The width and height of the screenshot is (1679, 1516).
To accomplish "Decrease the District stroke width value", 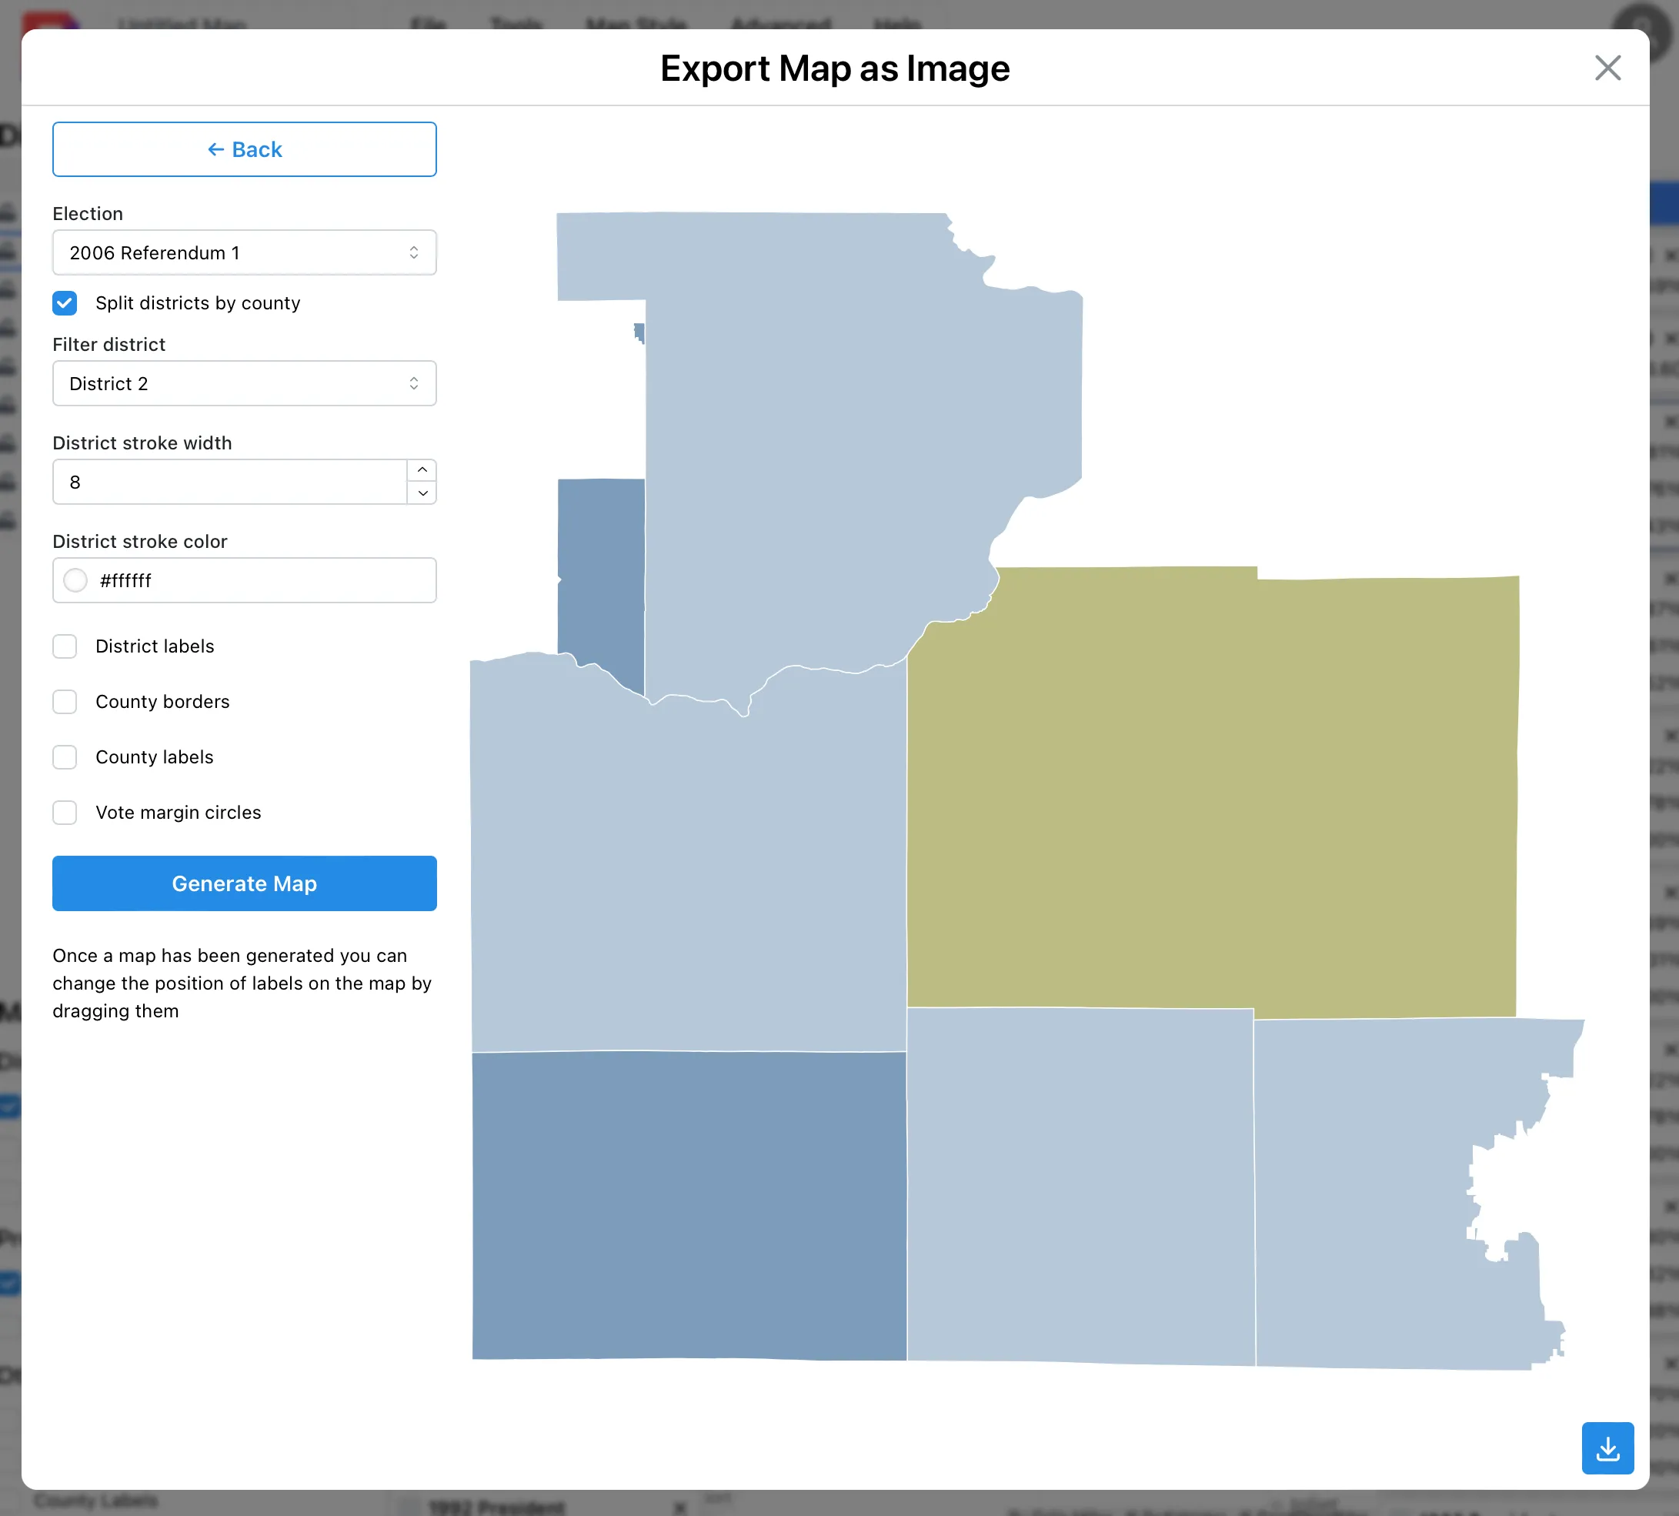I will pyautogui.click(x=422, y=494).
